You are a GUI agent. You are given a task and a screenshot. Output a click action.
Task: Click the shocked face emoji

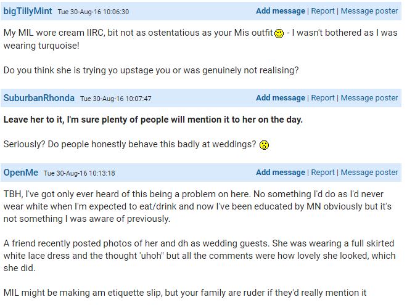264,145
